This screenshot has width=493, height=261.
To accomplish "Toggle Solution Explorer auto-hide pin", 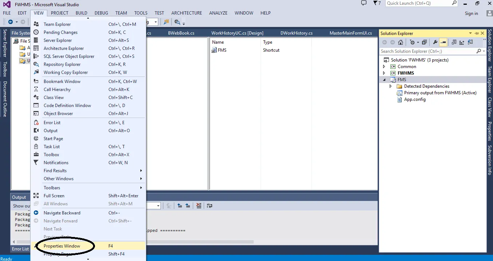I will pos(477,33).
